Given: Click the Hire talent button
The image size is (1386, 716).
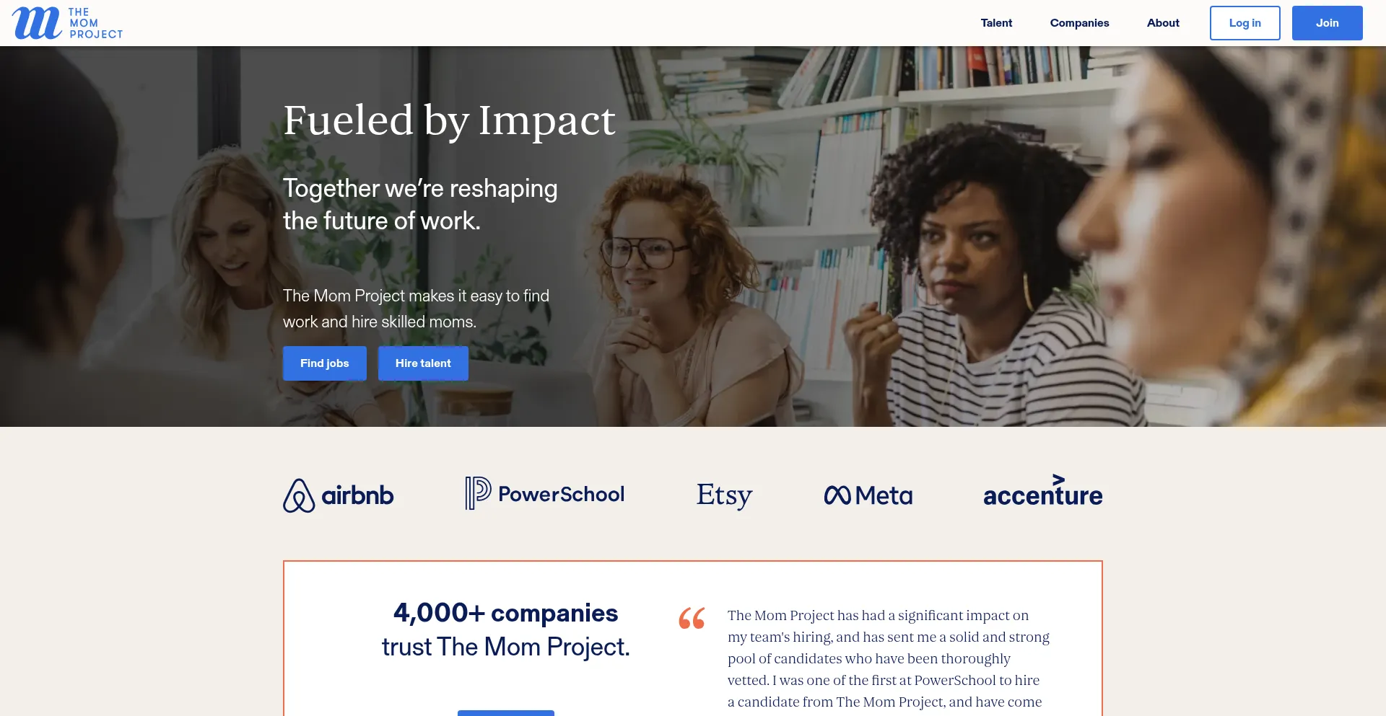Looking at the screenshot, I should point(423,363).
